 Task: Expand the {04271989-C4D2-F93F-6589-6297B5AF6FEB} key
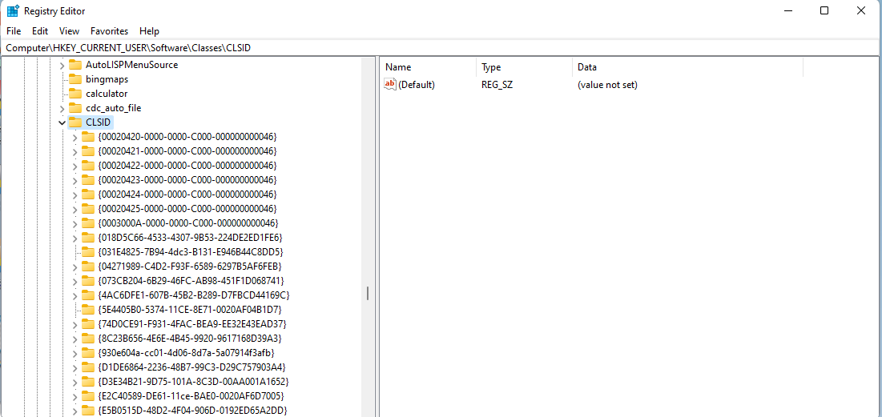click(x=75, y=267)
